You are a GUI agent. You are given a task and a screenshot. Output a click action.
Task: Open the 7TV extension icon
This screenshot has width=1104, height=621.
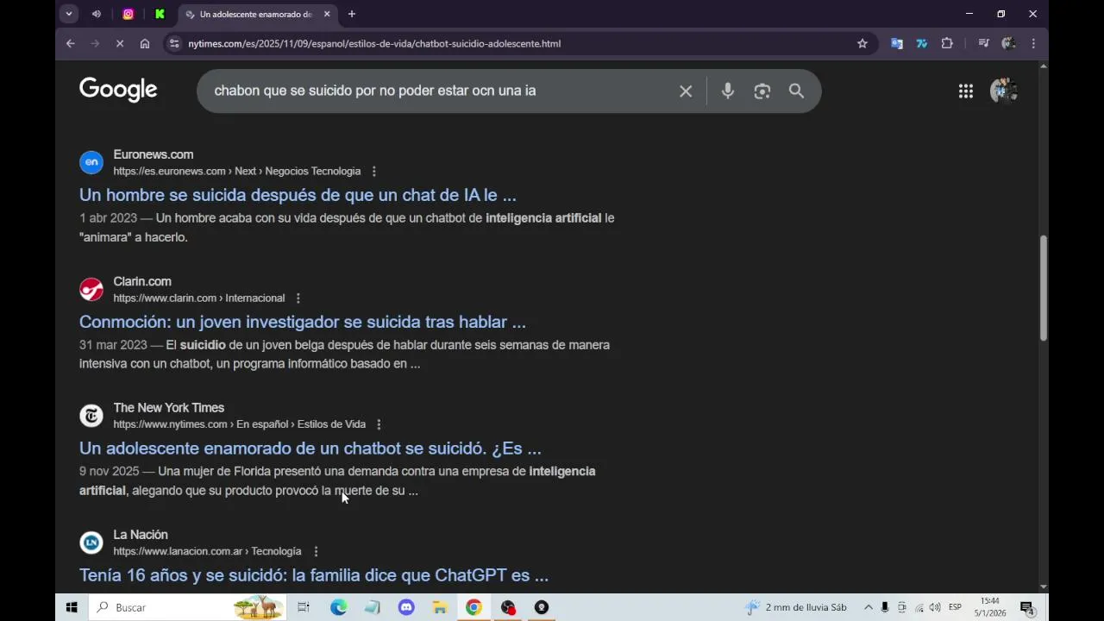pos(922,43)
